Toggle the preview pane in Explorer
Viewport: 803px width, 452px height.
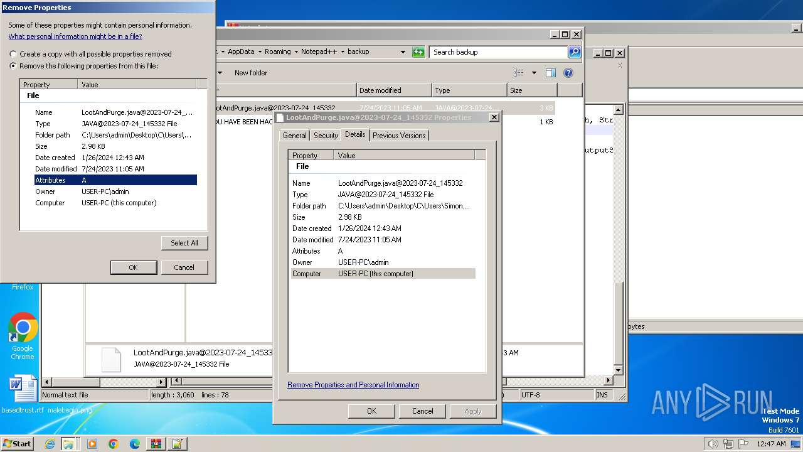550,73
